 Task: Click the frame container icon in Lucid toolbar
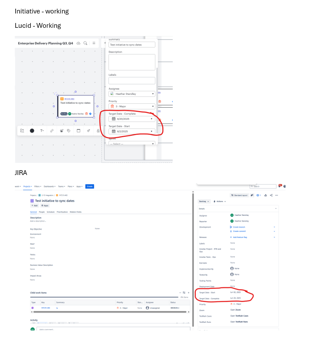(x=79, y=131)
